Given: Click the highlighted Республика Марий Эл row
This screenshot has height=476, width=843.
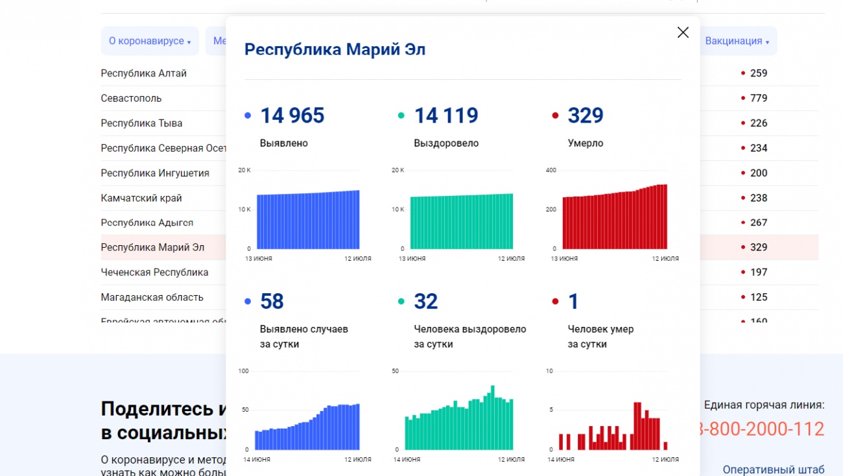Looking at the screenshot, I should 152,247.
